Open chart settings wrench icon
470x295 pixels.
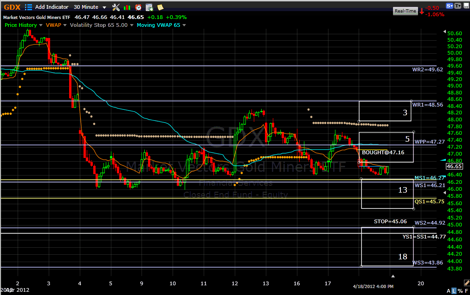(x=116, y=7)
